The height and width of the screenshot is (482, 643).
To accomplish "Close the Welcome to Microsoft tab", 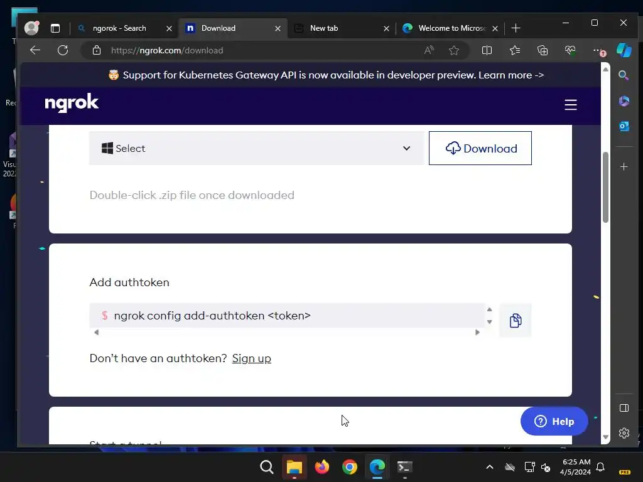I will tap(495, 28).
